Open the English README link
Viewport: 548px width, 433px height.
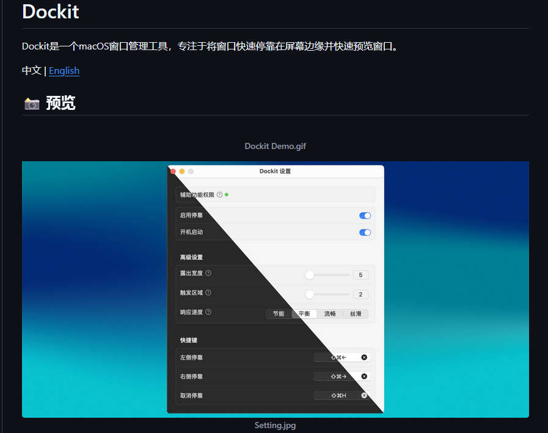pos(64,71)
